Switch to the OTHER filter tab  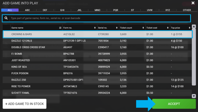[187, 10]
